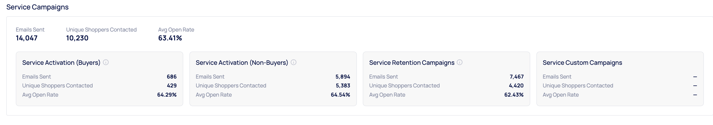Open info tooltip for Service Activation (Non-Buyers)
Image resolution: width=713 pixels, height=125 pixels.
coord(294,62)
